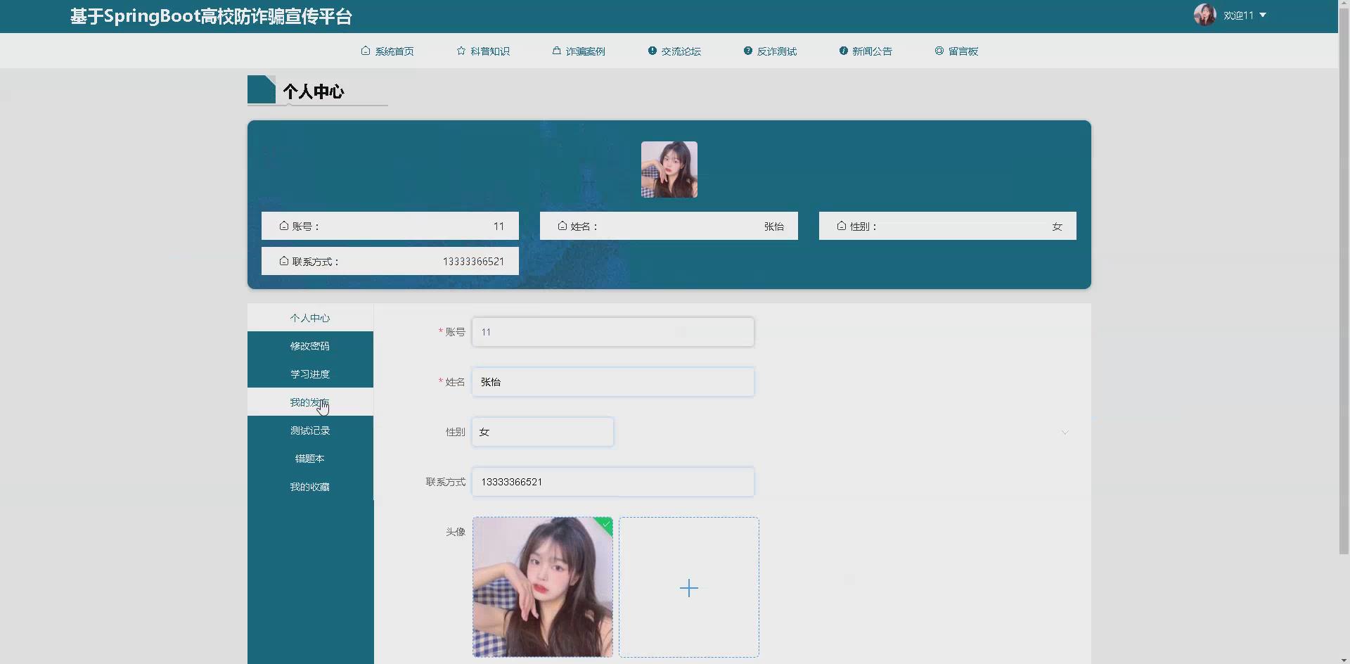Click the chevron at right of gender row

1065,433
